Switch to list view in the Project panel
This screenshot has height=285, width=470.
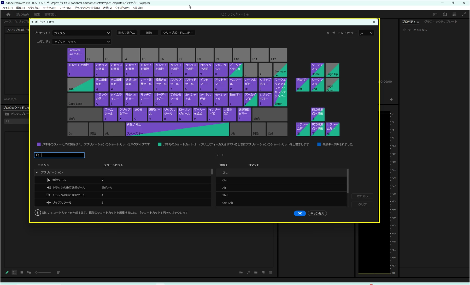[x=14, y=272]
